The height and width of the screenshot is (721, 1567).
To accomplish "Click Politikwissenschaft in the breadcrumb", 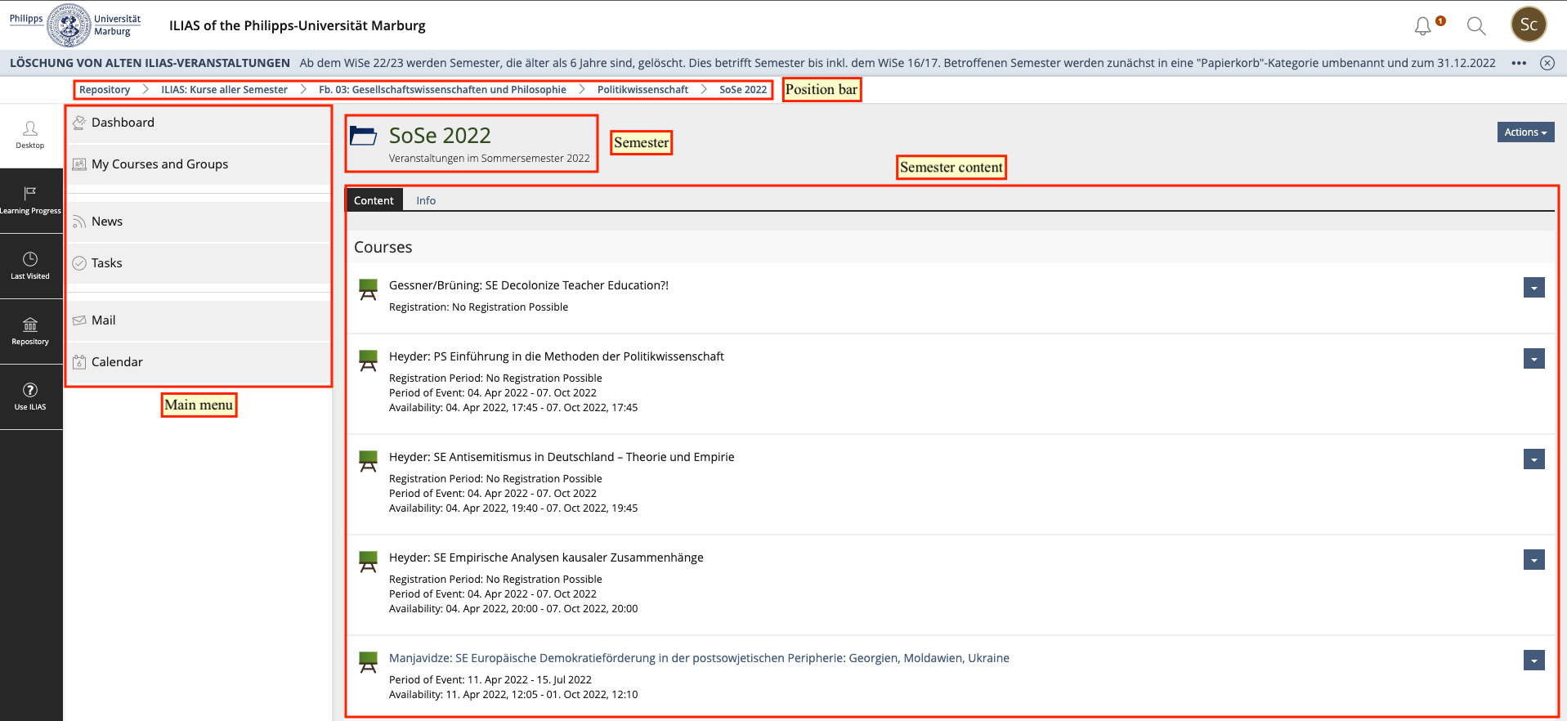I will click(x=642, y=90).
